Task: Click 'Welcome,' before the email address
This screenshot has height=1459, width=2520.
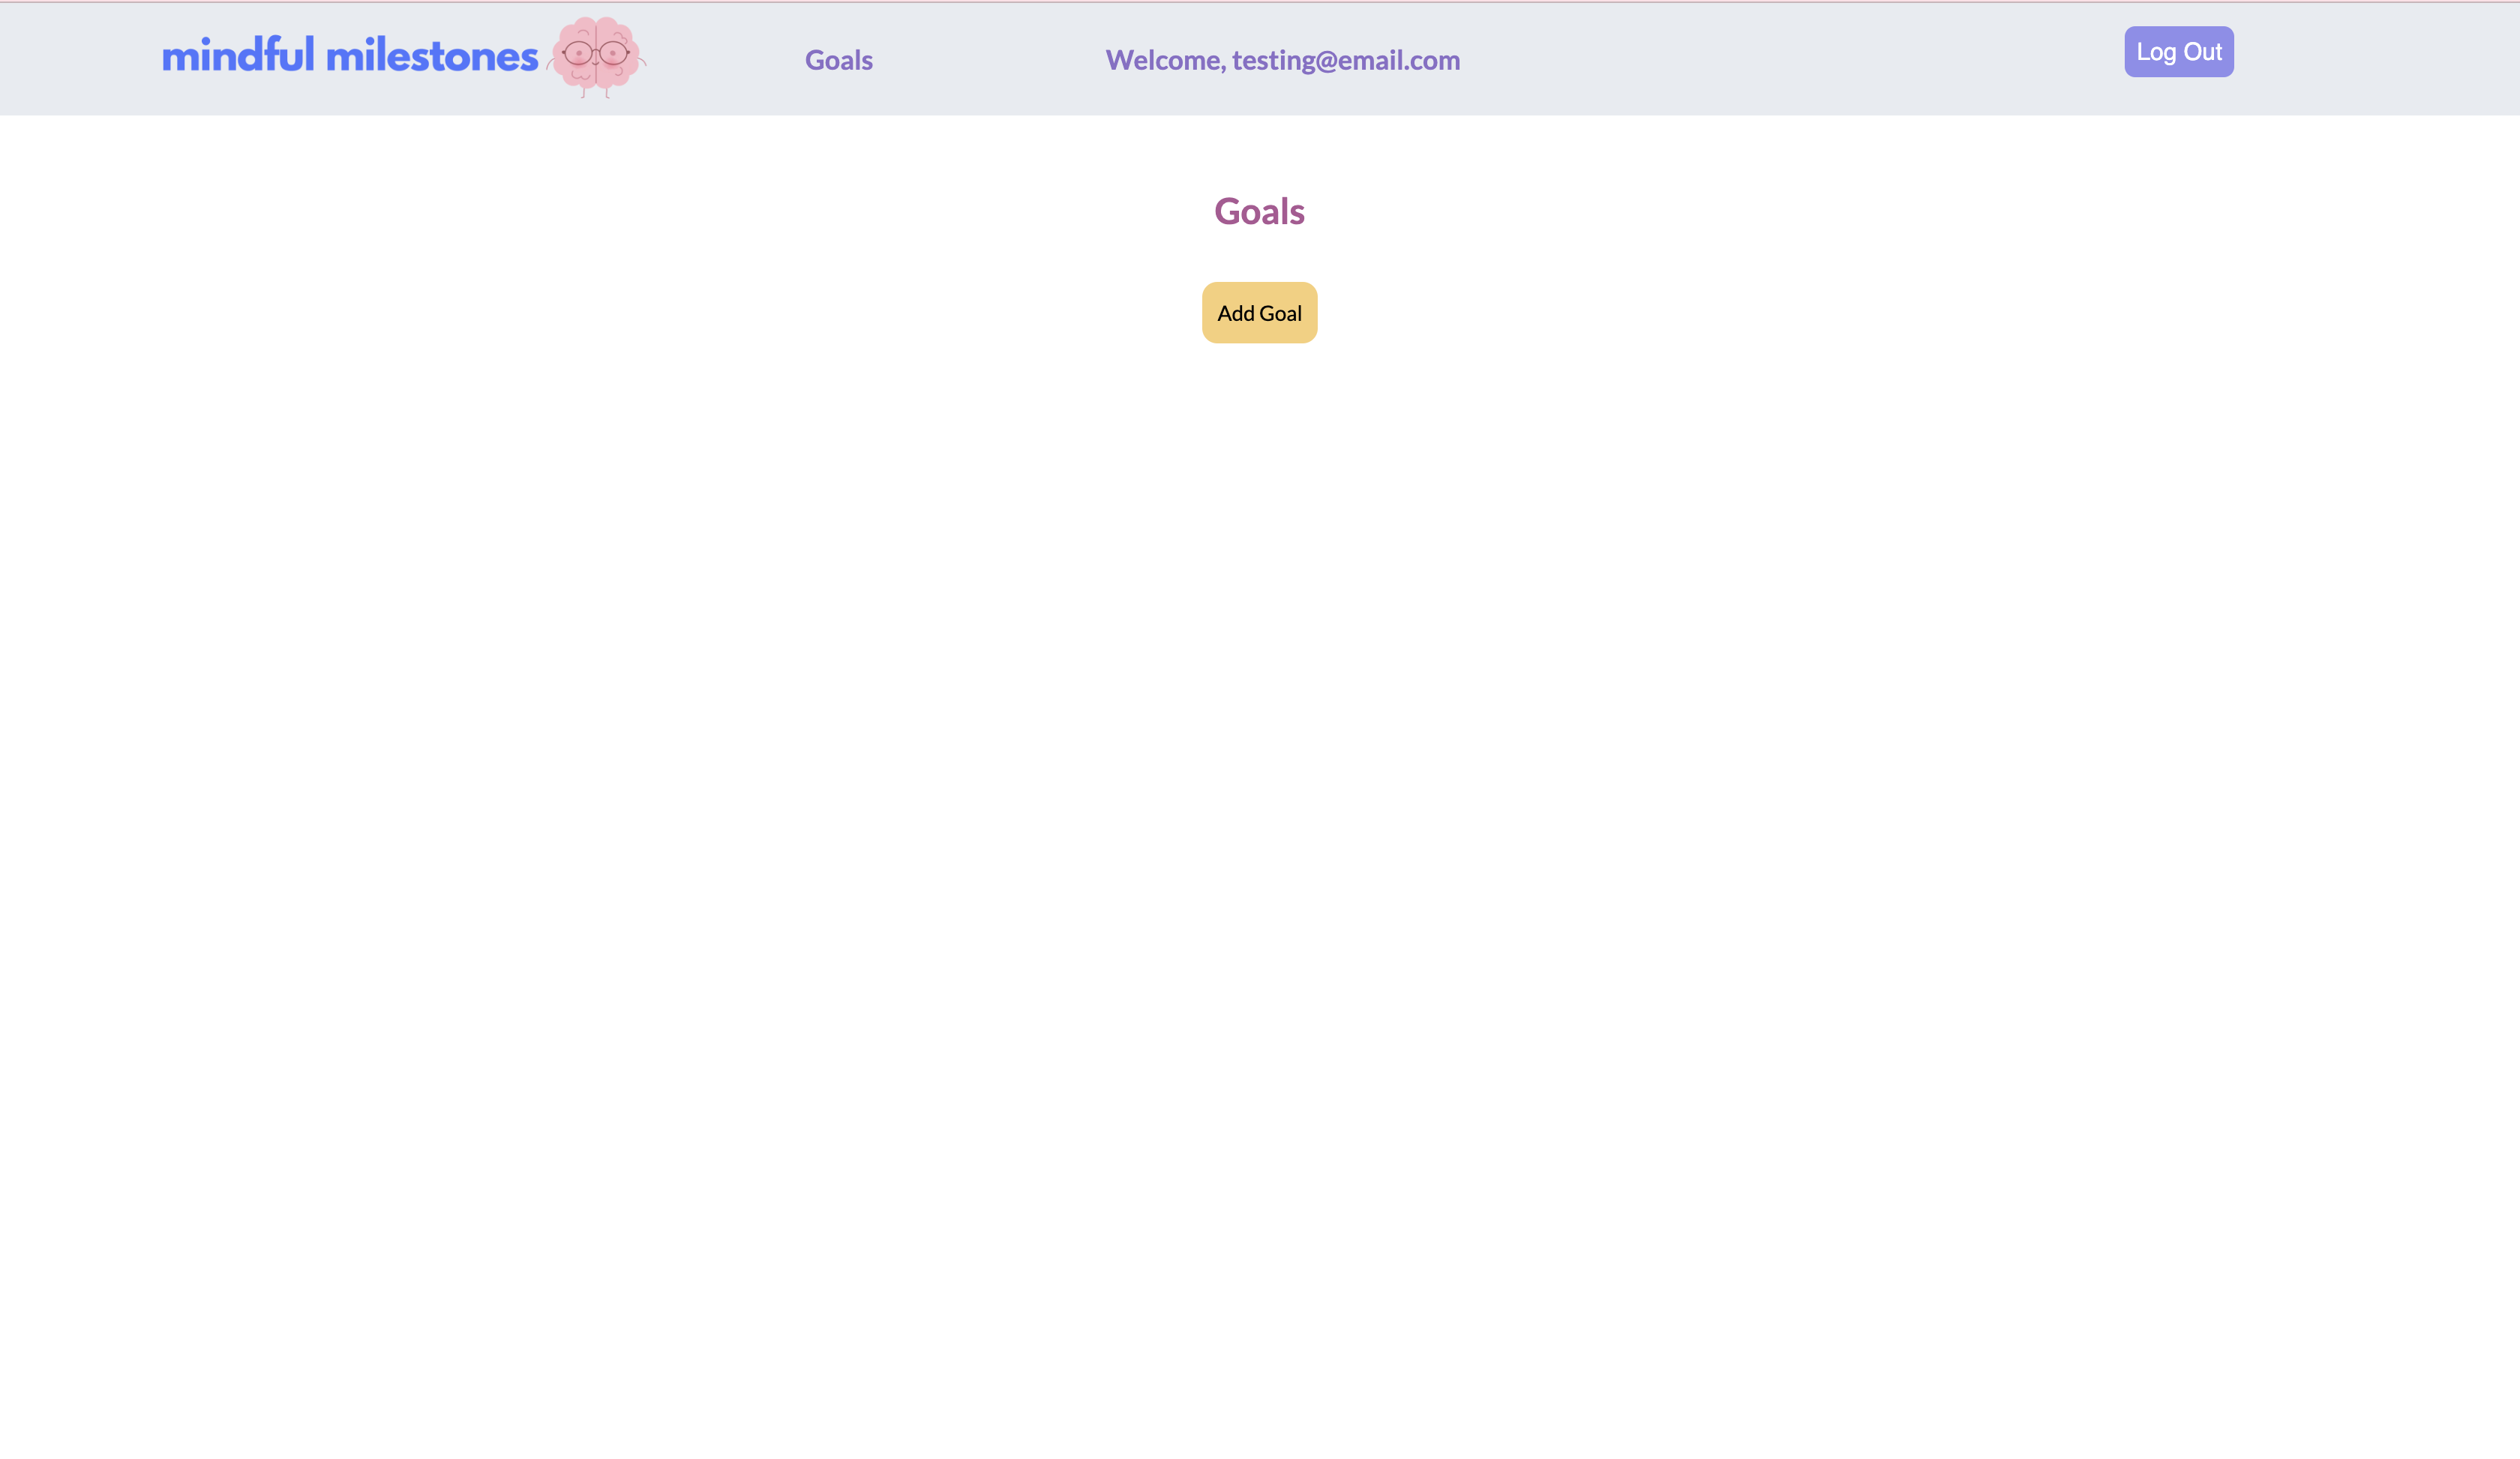Action: click(x=1165, y=60)
